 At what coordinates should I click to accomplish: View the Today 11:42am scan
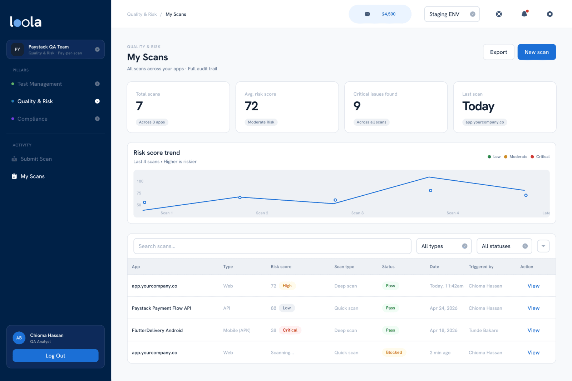pyautogui.click(x=533, y=286)
